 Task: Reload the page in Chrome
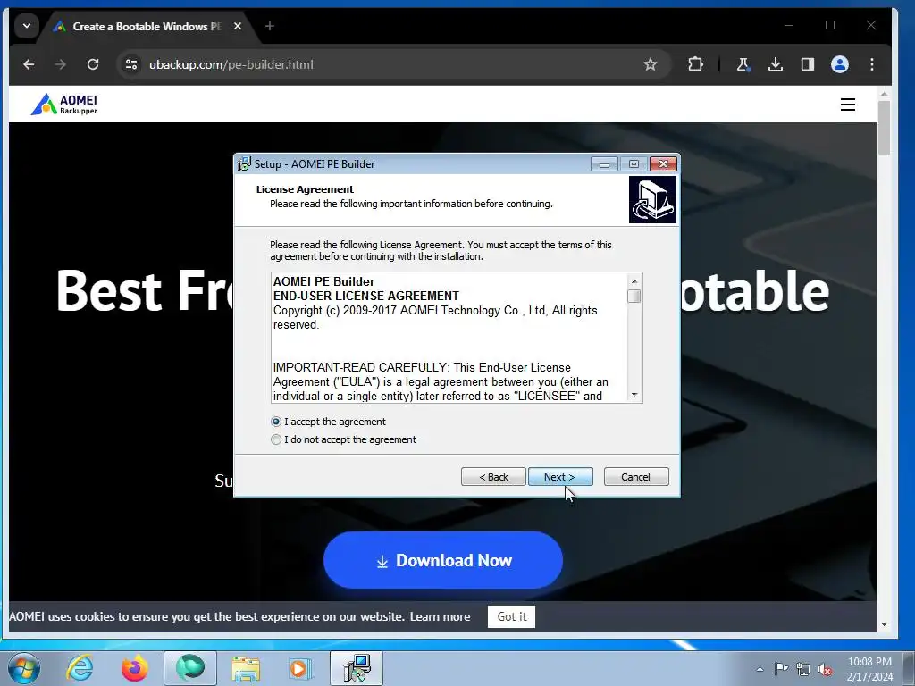coord(93,64)
